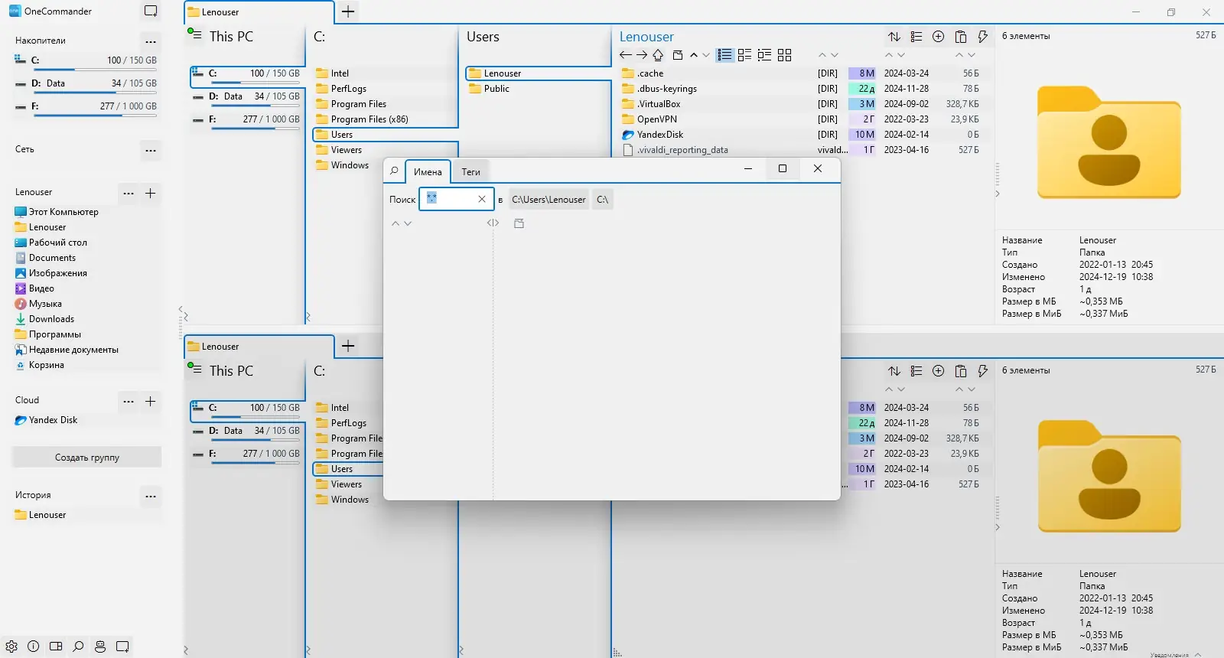
Task: Open sort options in bottom pane
Action: (894, 371)
